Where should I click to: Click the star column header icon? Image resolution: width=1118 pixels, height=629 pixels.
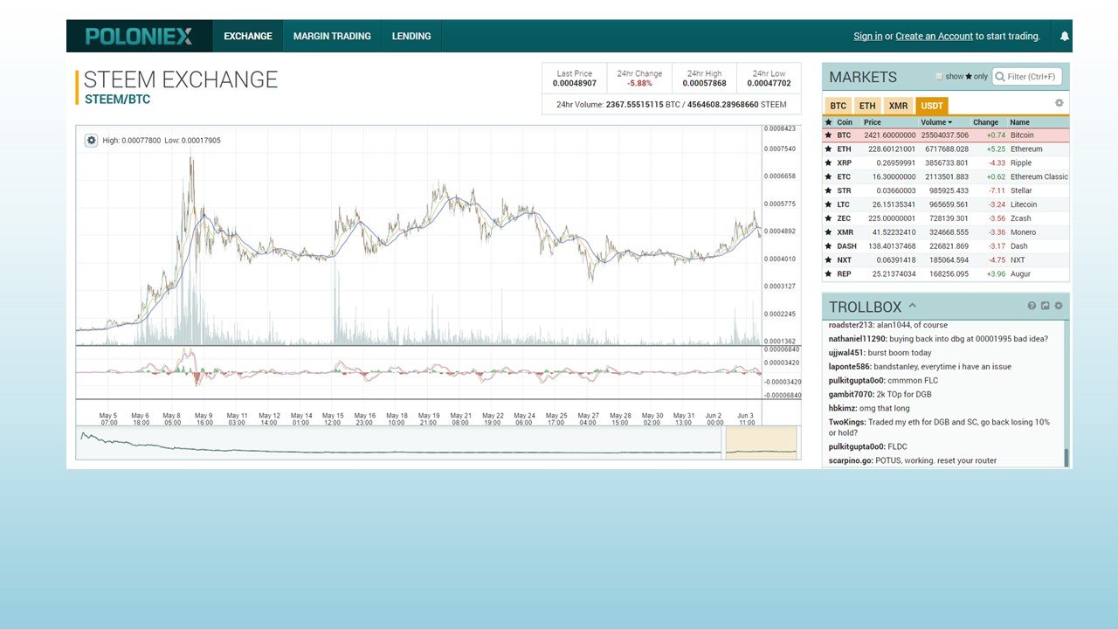pyautogui.click(x=828, y=122)
